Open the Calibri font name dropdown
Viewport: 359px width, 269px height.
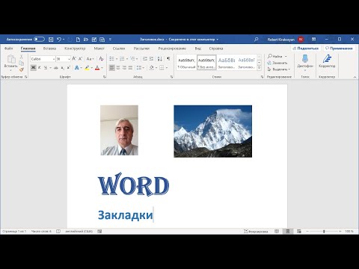pyautogui.click(x=54, y=59)
